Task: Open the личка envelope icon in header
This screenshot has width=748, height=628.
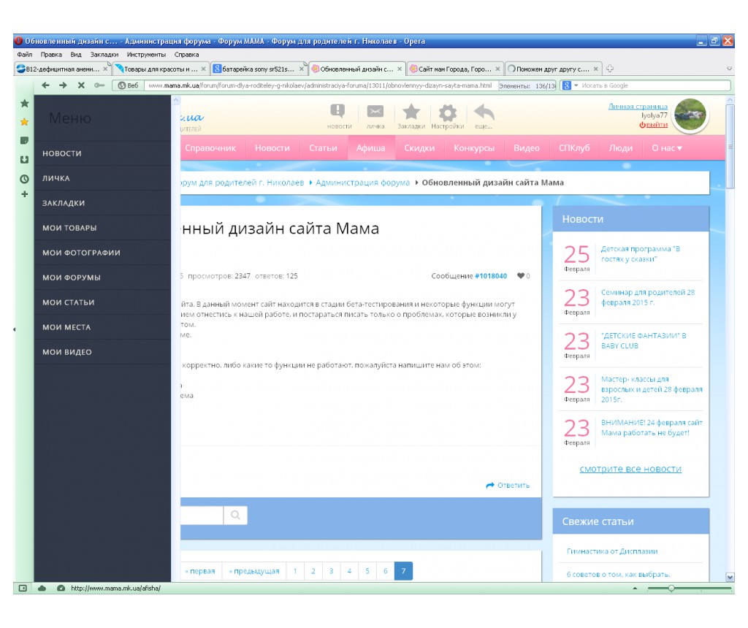Action: pyautogui.click(x=375, y=112)
